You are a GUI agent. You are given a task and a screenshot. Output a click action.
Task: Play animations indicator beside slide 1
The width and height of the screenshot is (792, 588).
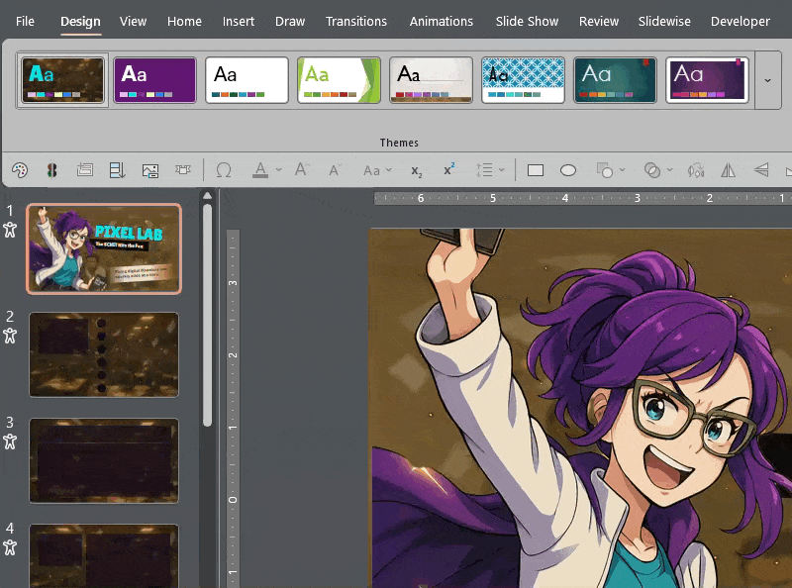[x=9, y=228]
